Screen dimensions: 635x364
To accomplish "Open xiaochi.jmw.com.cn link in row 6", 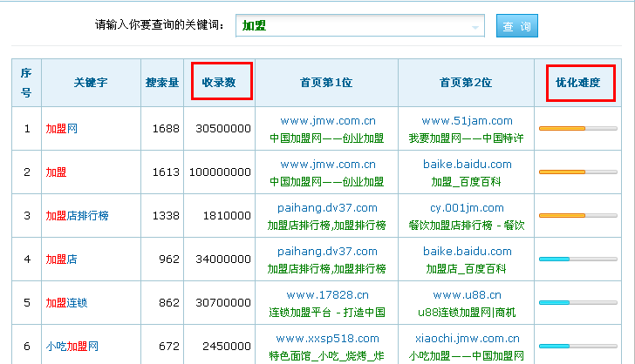I will click(x=467, y=339).
